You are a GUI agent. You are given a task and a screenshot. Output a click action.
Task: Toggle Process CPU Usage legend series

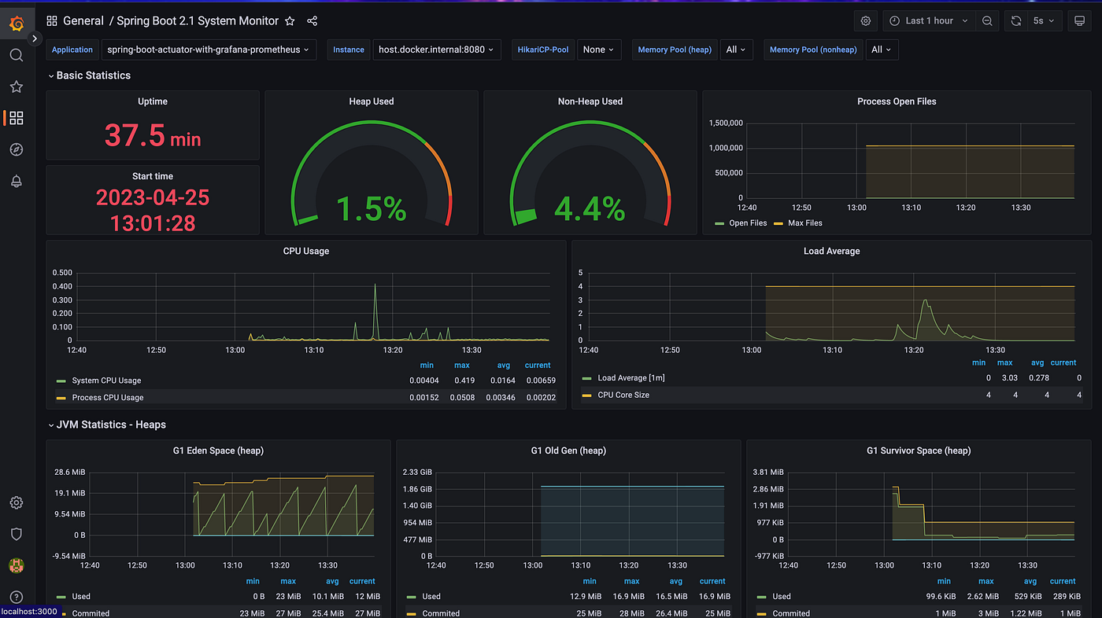click(107, 398)
